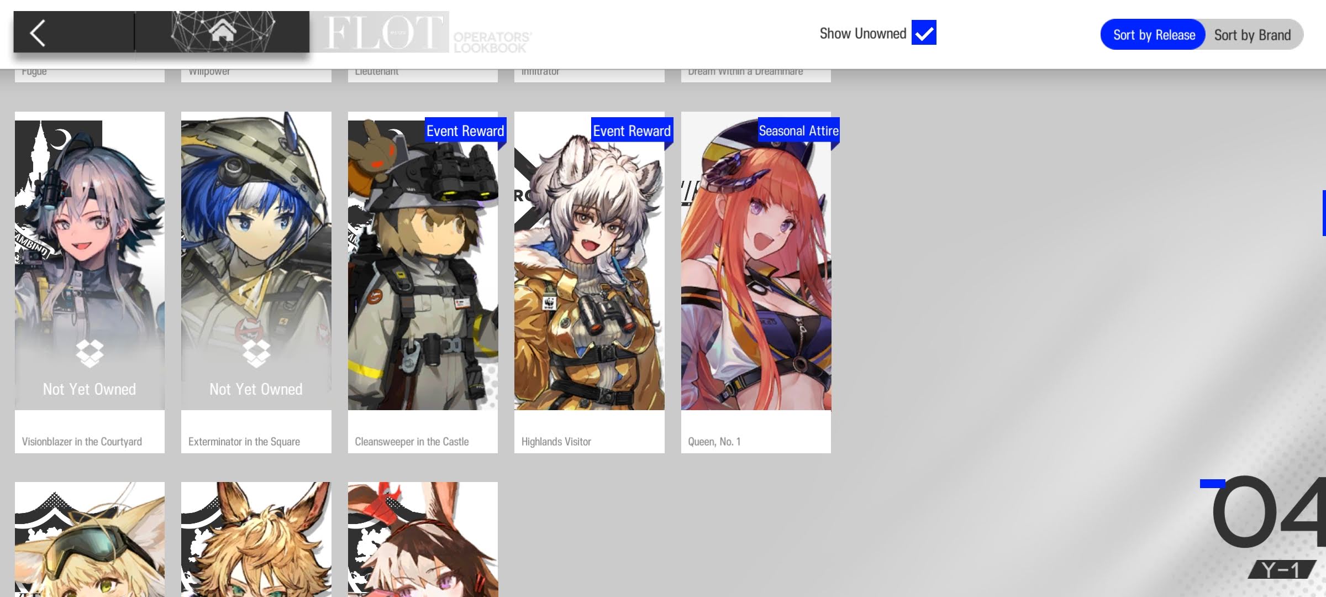Click the Seasonal Attire tag

pos(799,130)
